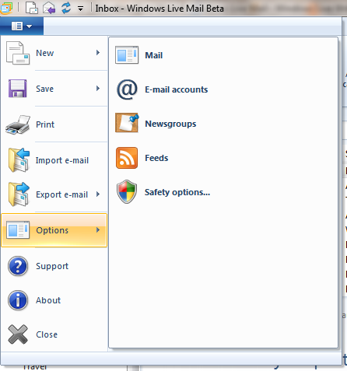
Task: Expand the Save submenu arrow
Action: point(98,89)
